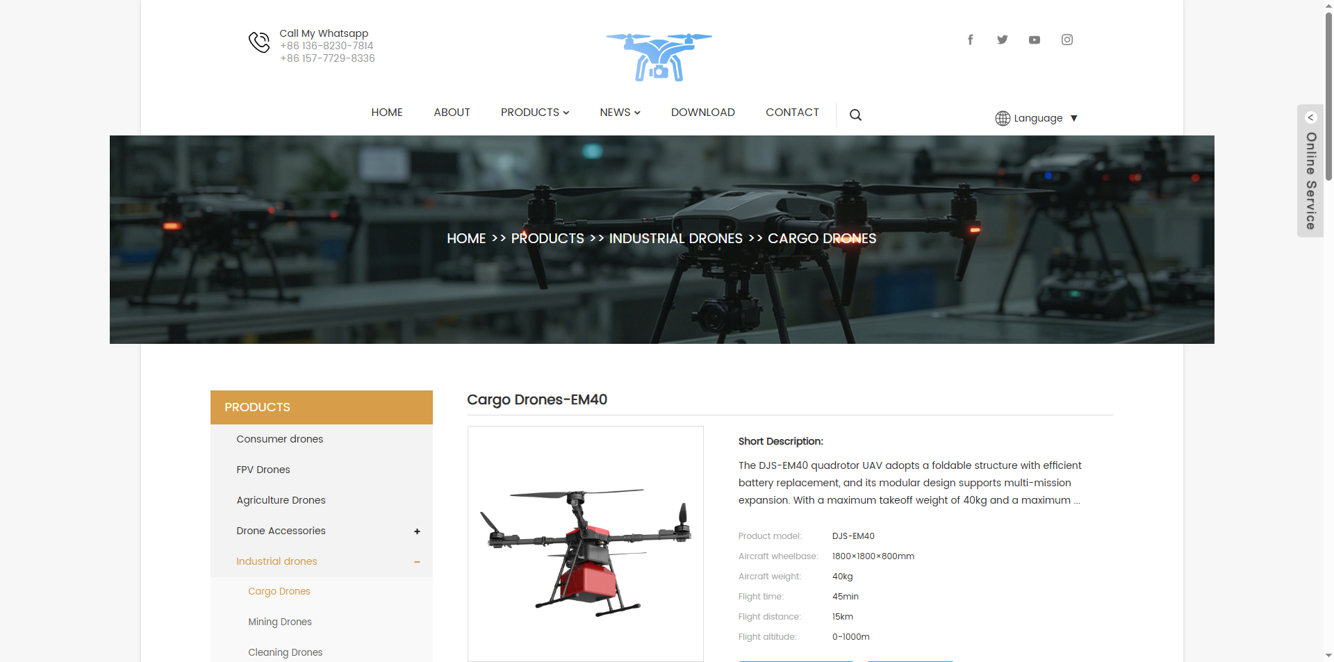The width and height of the screenshot is (1334, 662).
Task: Go to HOME in navigation bar
Action: click(x=387, y=113)
